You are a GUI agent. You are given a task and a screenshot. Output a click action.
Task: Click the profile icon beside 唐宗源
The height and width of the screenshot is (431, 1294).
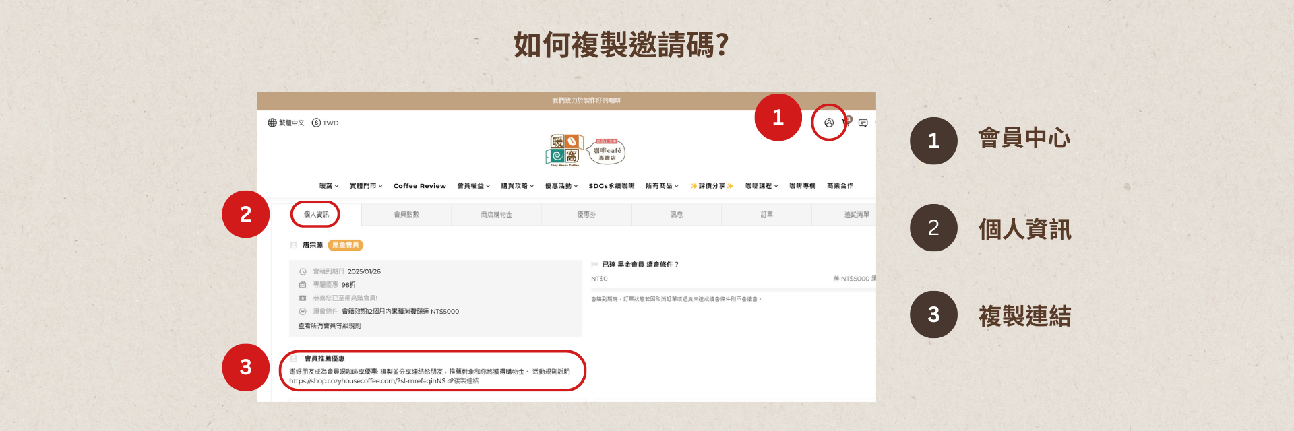click(294, 245)
